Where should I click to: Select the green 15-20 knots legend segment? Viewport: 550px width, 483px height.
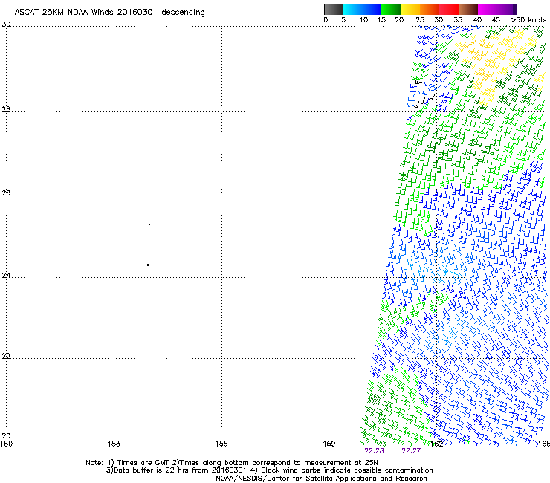click(x=391, y=9)
